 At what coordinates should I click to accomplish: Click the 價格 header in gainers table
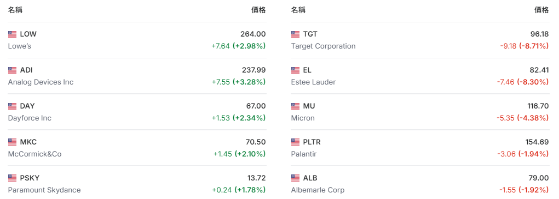coord(258,10)
